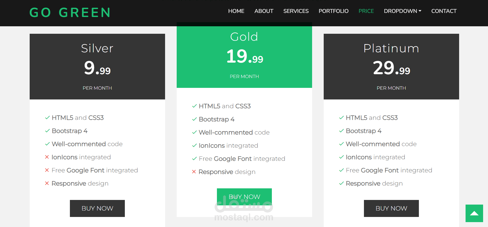Screen dimensions: 488x227
Task: Click Gold's Responsive design red cross icon
Action: click(x=194, y=172)
